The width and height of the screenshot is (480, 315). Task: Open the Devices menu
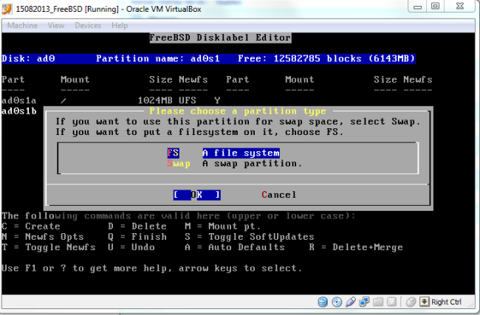pos(88,25)
